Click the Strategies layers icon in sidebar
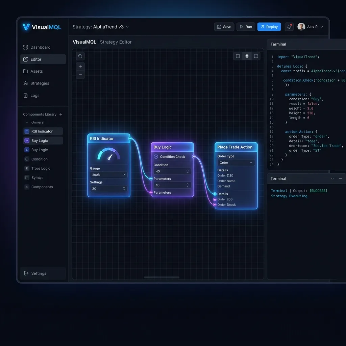The width and height of the screenshot is (346, 346). (x=26, y=83)
